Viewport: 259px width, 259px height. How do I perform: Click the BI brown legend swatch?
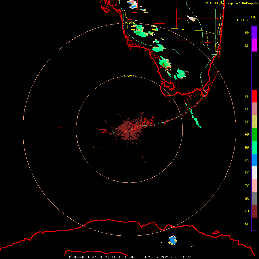coord(254,211)
